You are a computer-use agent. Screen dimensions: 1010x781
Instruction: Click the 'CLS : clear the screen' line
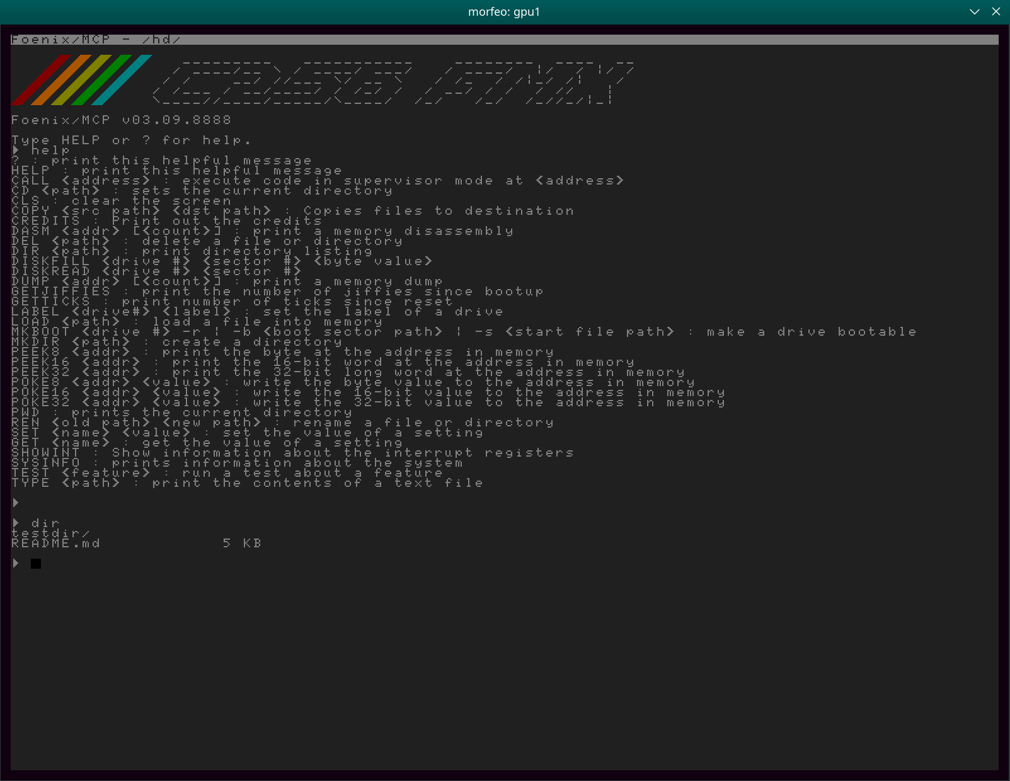coord(122,200)
